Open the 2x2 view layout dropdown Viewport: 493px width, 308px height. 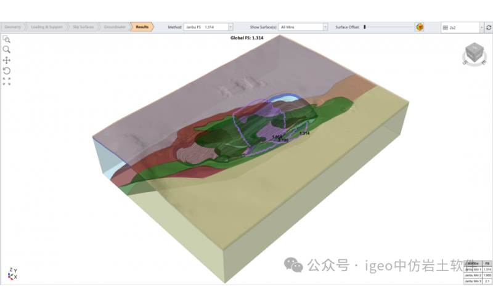[463, 27]
